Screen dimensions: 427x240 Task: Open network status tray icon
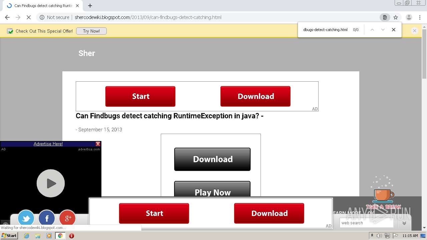(387, 236)
